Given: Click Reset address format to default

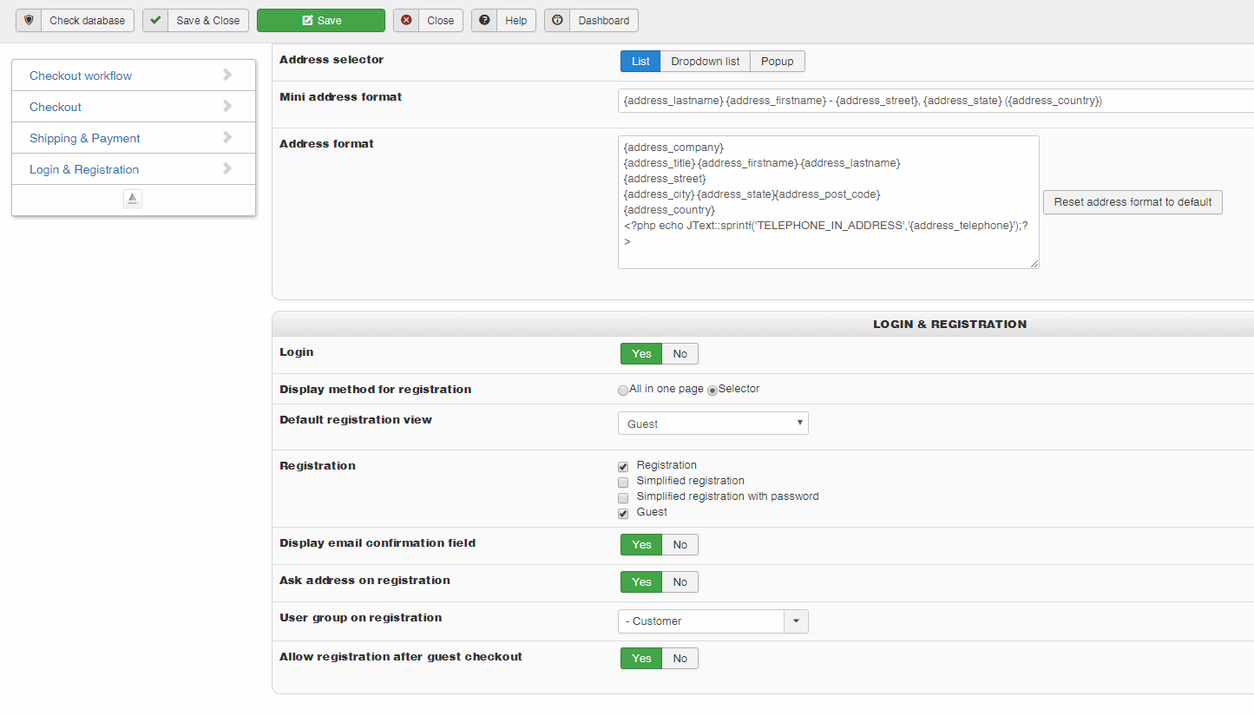Looking at the screenshot, I should pyautogui.click(x=1133, y=202).
